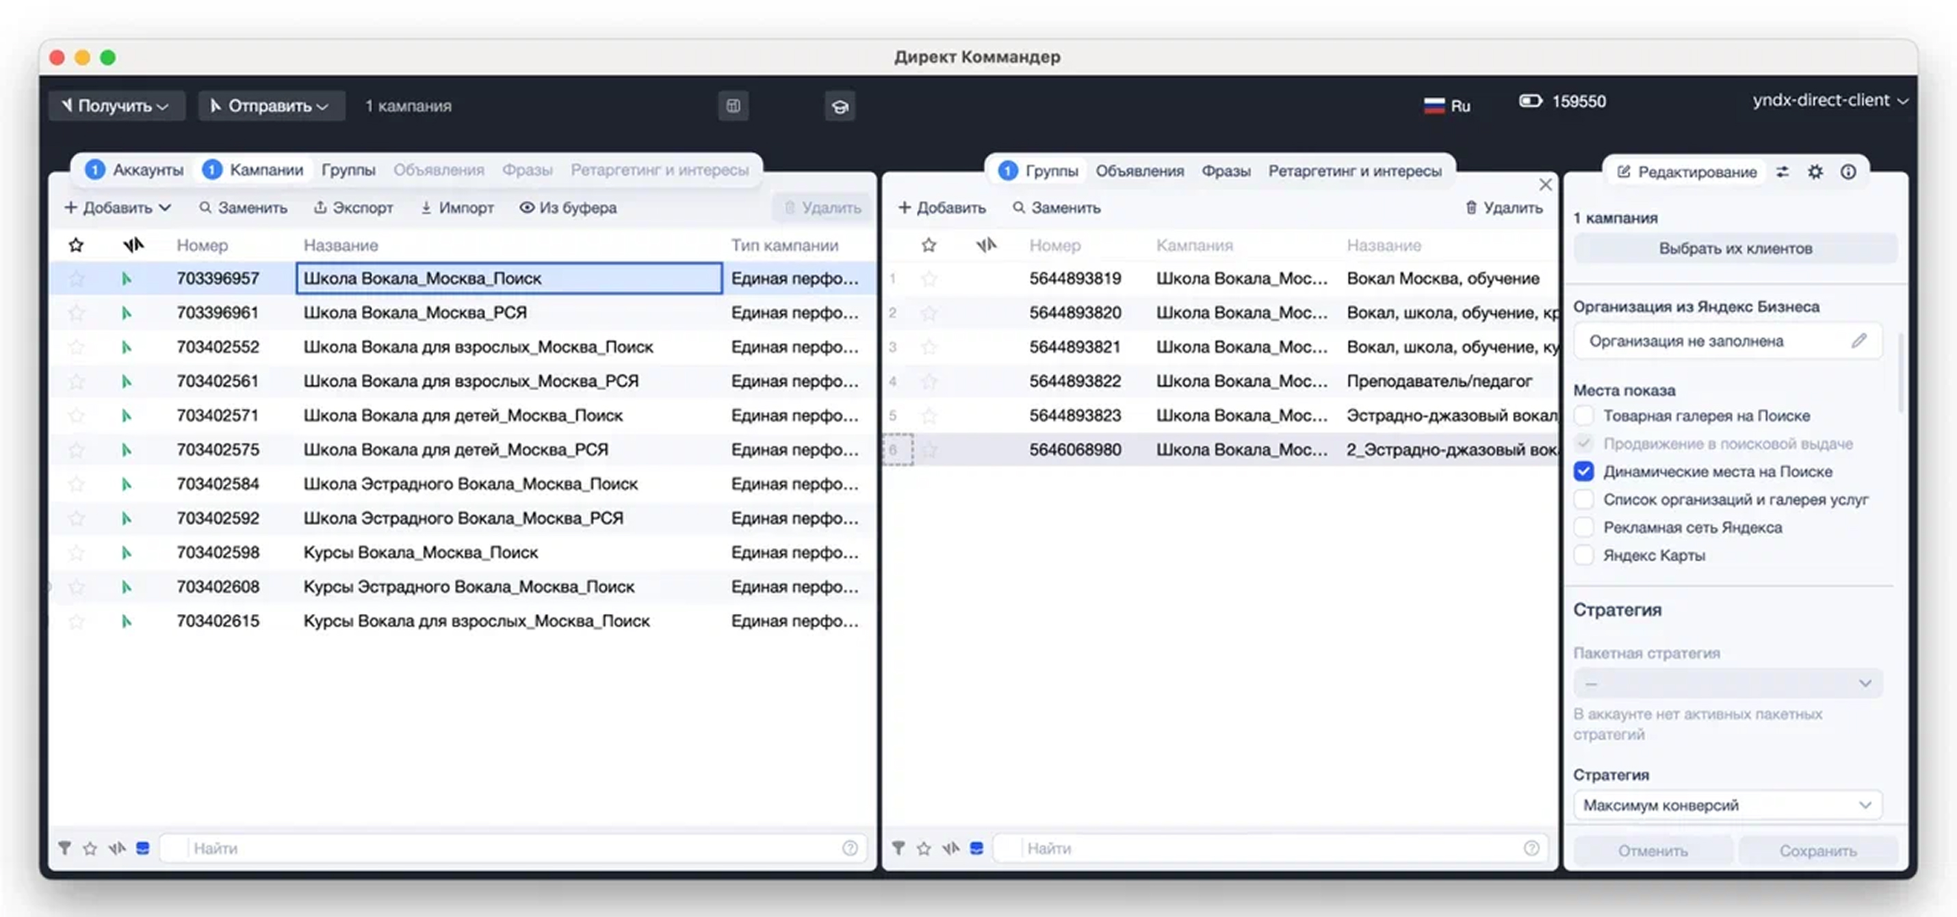The height and width of the screenshot is (917, 1957).
Task: Star the campaign Школа Вокала_Москва_РСЯ
Action: click(x=76, y=313)
